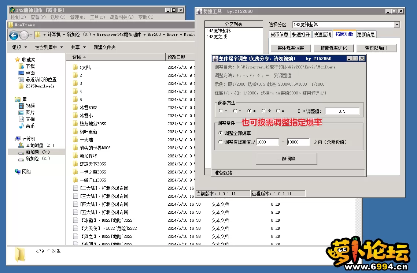The width and height of the screenshot is (417, 273).
Task: Open the 下载 folder in sidebar
Action: point(27,66)
